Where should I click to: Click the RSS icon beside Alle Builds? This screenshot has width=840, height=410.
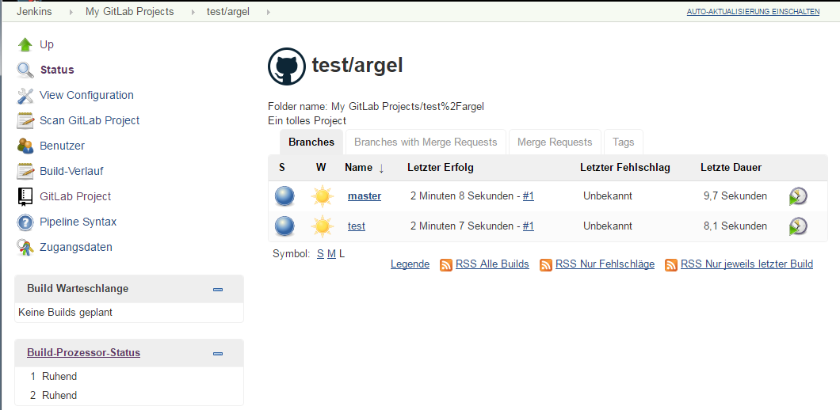(x=445, y=264)
